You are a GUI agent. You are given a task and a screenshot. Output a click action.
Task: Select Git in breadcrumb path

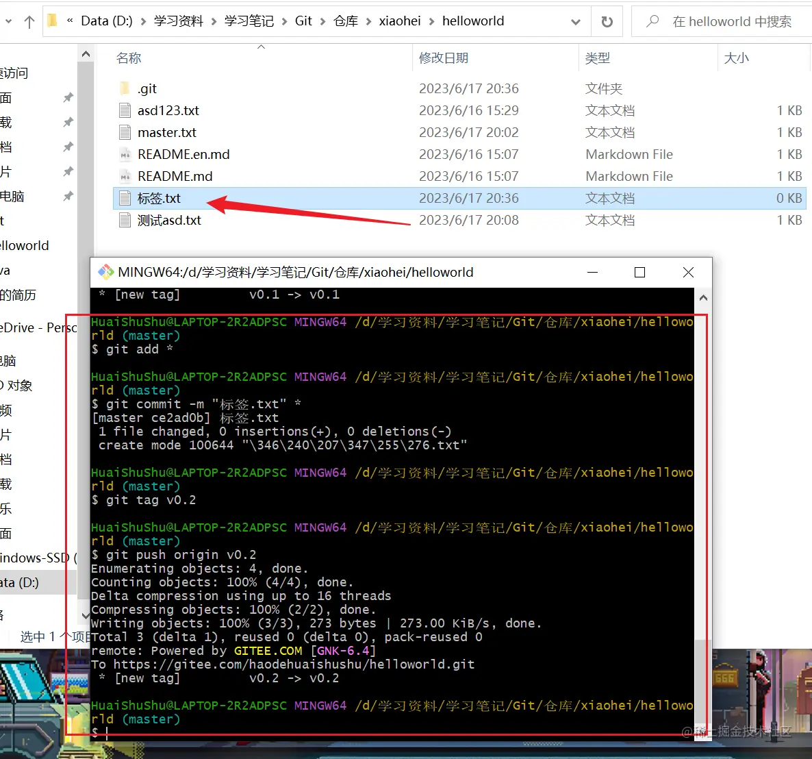pyautogui.click(x=303, y=21)
